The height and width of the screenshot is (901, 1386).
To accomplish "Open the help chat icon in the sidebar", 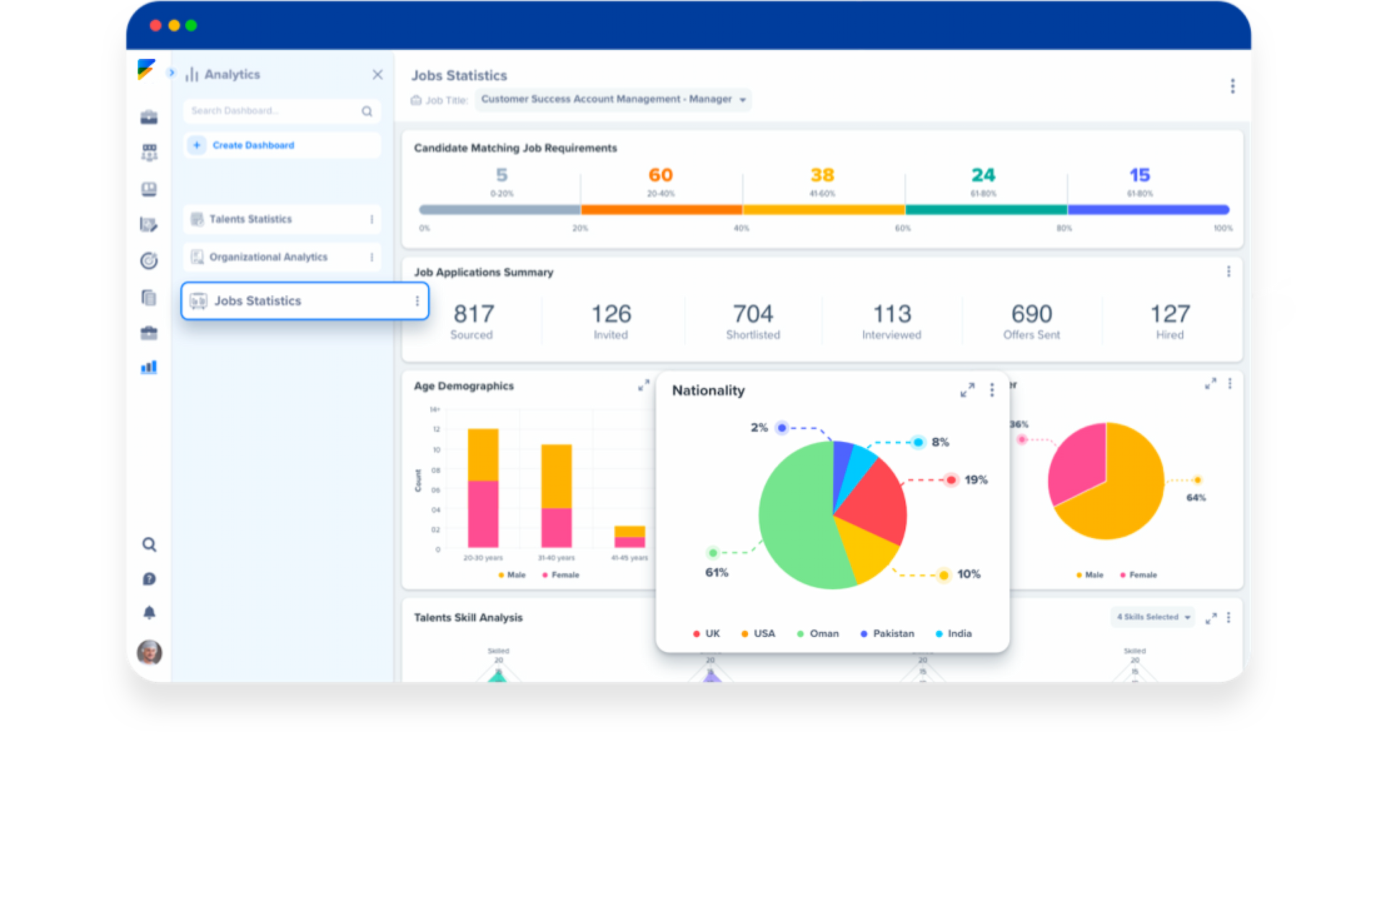I will [x=149, y=579].
